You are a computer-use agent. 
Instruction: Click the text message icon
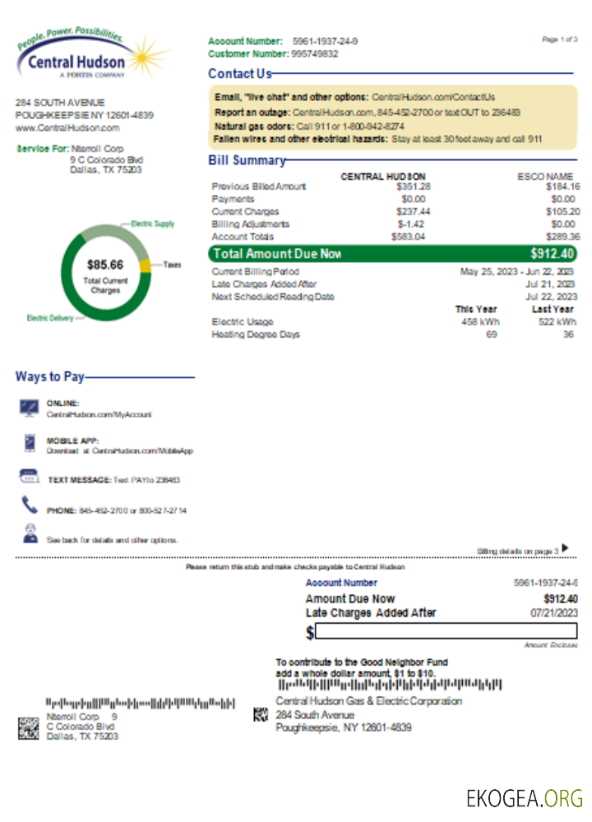tap(29, 476)
